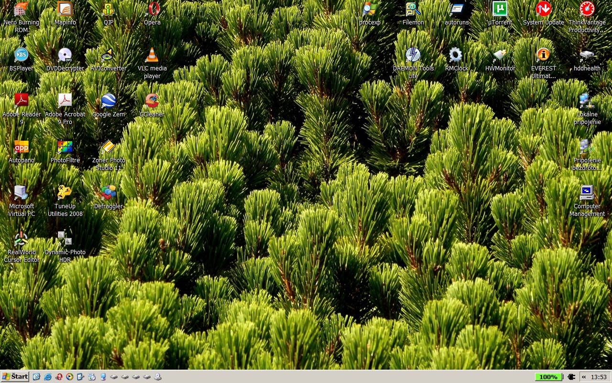Click the TuneUp Utilities 2008 icon
Image resolution: width=612 pixels, height=383 pixels.
(65, 193)
